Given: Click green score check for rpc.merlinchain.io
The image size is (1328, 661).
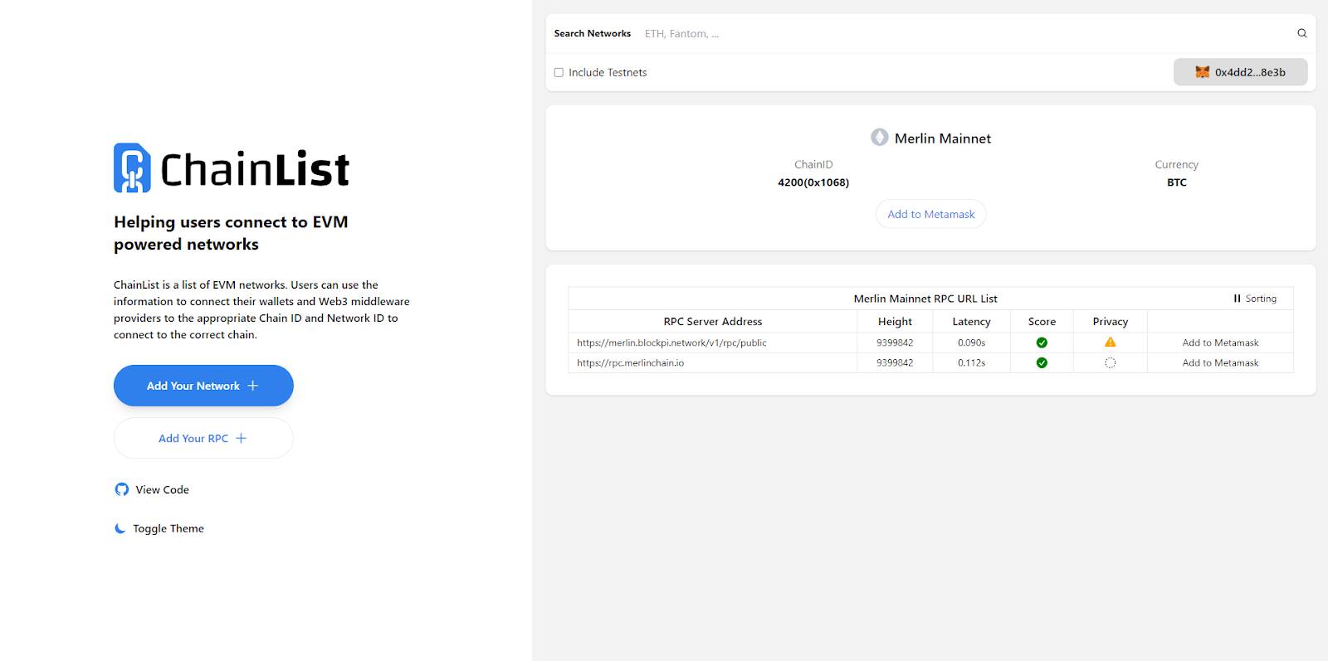Looking at the screenshot, I should pos(1042,362).
